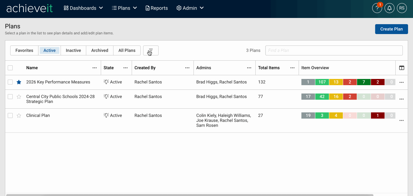Open the Reports page

coord(157,8)
